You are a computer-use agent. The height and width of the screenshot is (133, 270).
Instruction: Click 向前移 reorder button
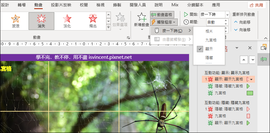(x=242, y=22)
